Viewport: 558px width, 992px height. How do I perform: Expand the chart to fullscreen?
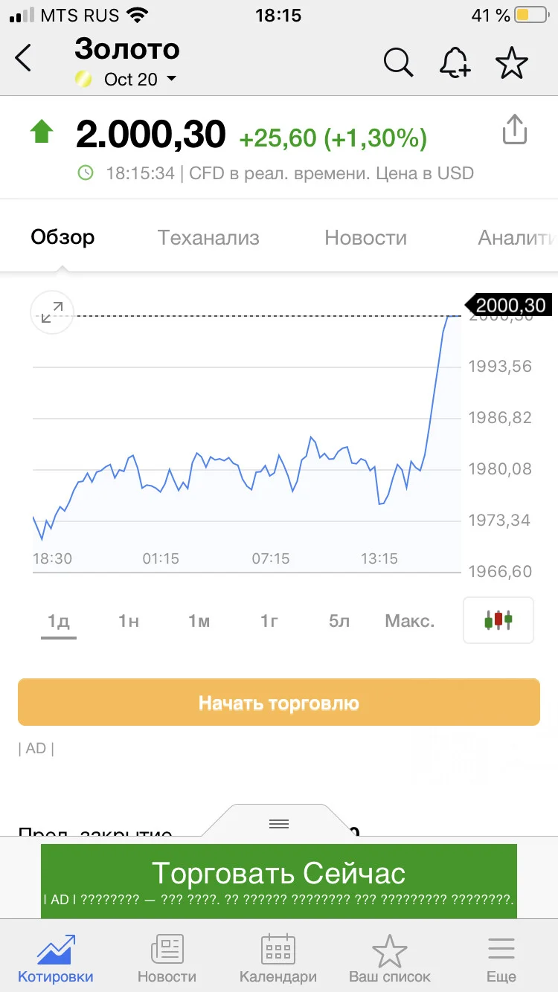(x=52, y=313)
